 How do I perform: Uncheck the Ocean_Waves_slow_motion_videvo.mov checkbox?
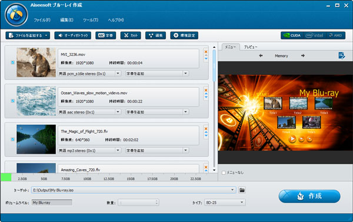13,101
